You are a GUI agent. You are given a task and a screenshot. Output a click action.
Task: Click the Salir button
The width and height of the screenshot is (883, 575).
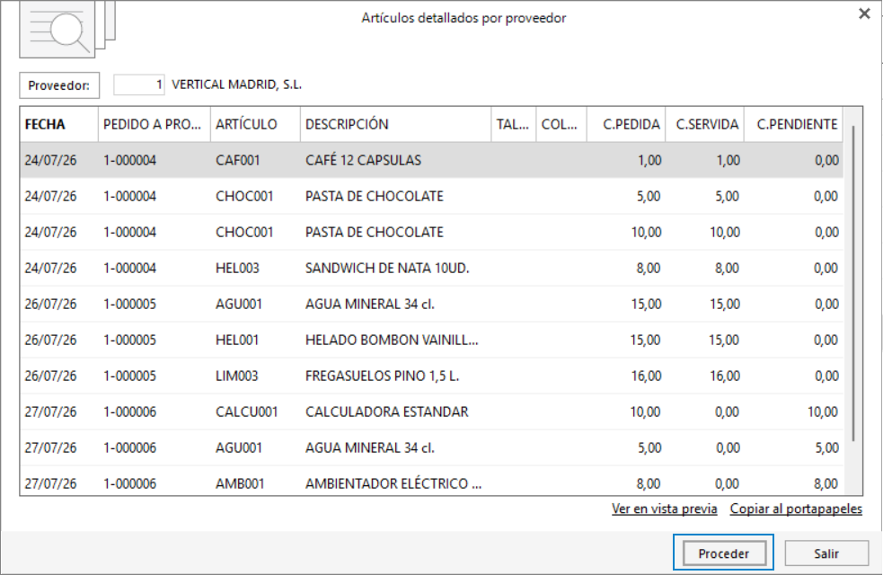(826, 553)
